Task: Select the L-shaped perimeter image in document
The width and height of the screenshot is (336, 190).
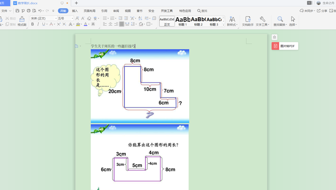Action: 140,86
